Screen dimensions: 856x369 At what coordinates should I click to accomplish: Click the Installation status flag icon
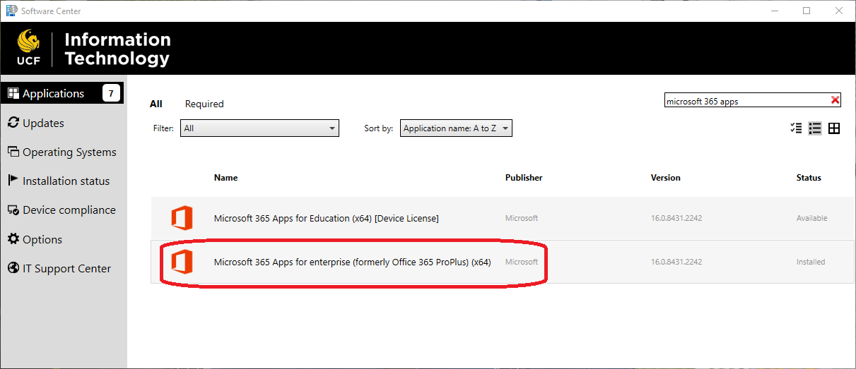pyautogui.click(x=13, y=181)
